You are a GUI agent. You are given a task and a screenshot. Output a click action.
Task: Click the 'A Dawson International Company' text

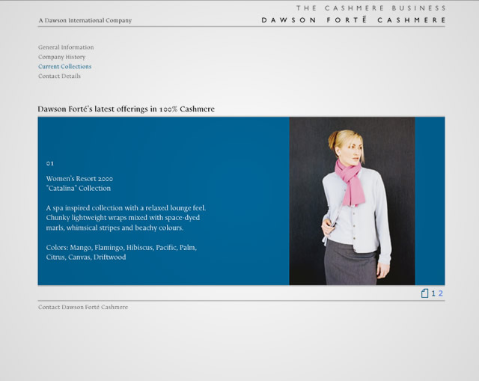[x=85, y=20]
